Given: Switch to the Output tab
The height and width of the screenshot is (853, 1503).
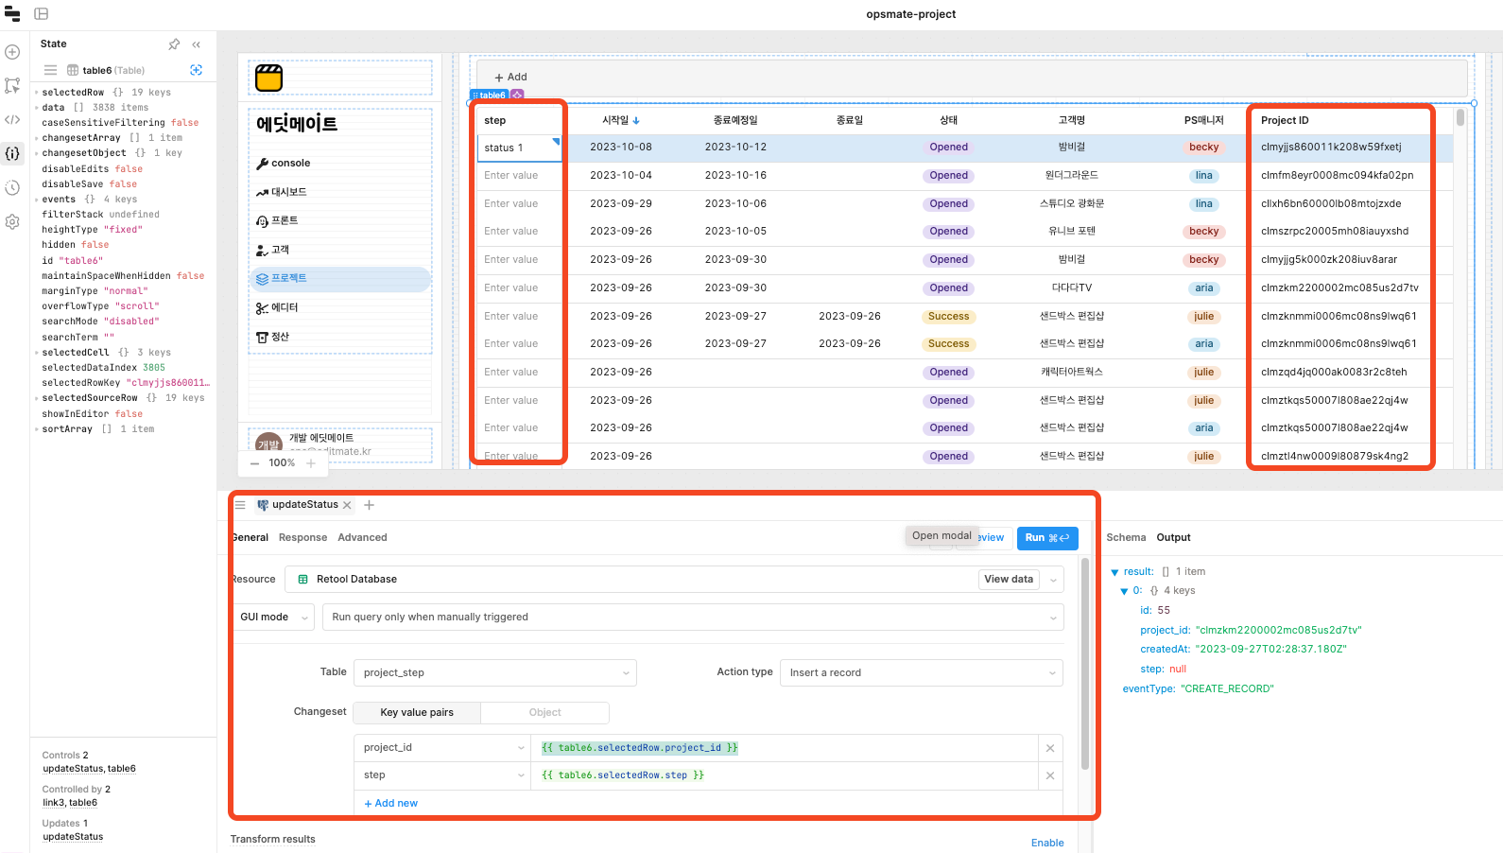Looking at the screenshot, I should pyautogui.click(x=1173, y=537).
